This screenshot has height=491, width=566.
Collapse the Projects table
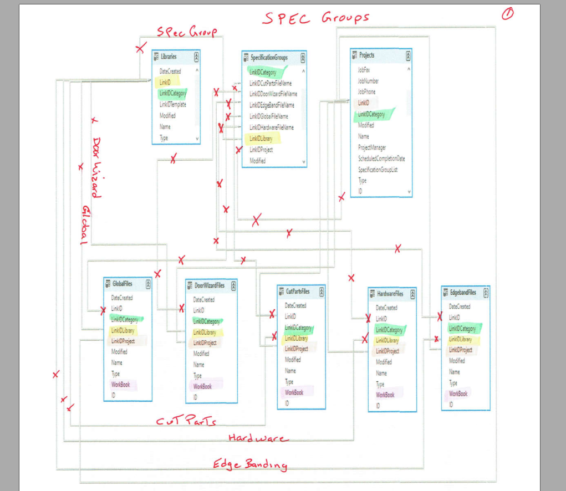408,55
